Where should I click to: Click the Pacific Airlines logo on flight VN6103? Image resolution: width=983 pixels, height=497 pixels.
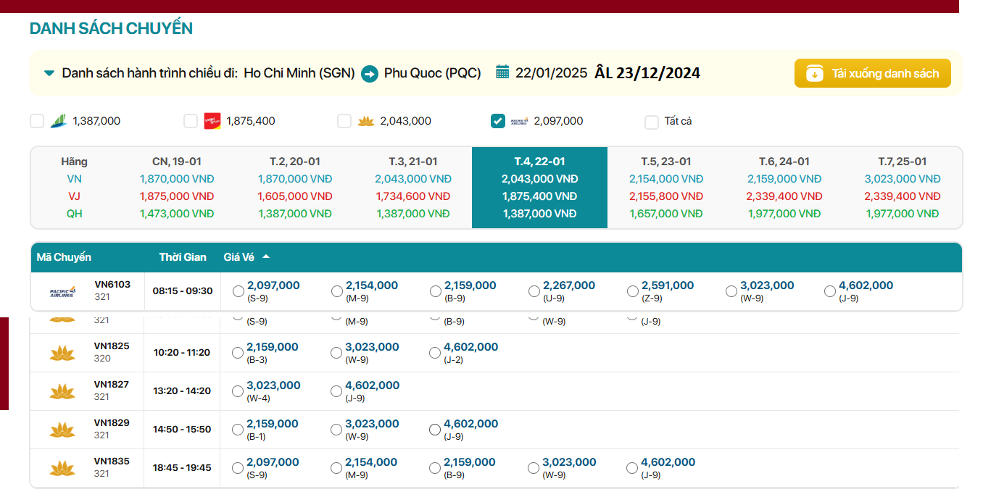point(62,291)
